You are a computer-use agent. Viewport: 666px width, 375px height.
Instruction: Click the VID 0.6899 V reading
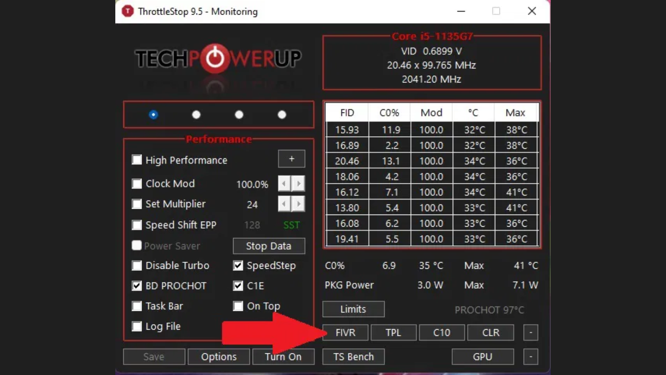[x=432, y=51]
